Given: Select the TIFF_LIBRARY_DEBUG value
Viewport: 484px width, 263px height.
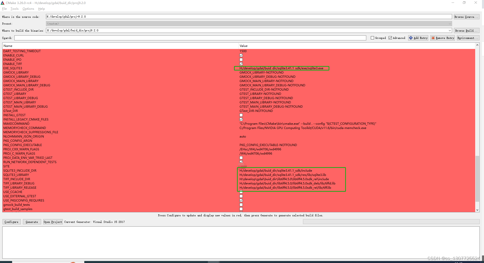Looking at the screenshot, I should [287, 183].
